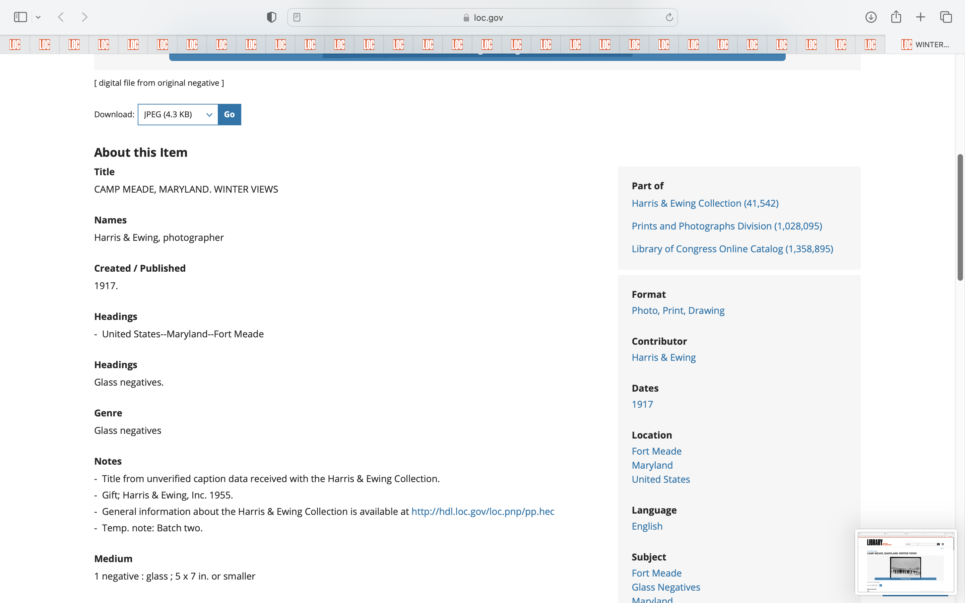The width and height of the screenshot is (965, 603).
Task: Show tab overview icon
Action: [946, 17]
